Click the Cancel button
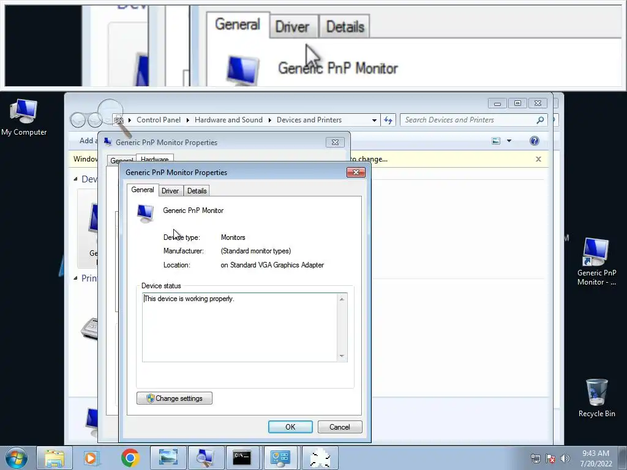Image resolution: width=627 pixels, height=470 pixels. (x=340, y=427)
